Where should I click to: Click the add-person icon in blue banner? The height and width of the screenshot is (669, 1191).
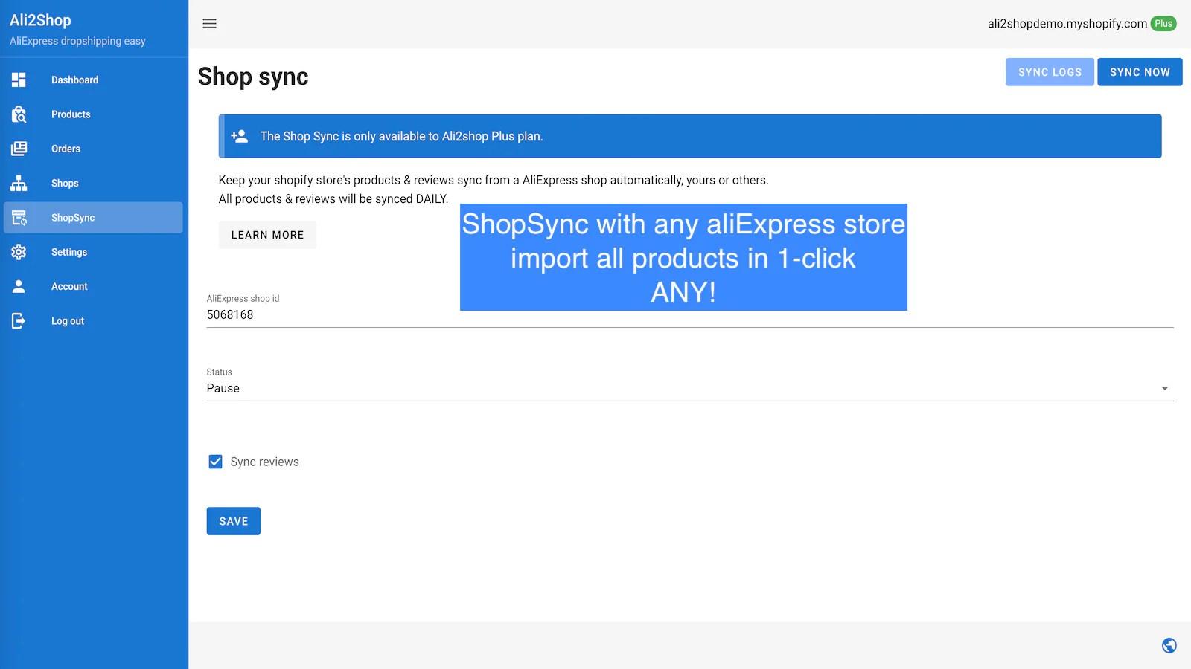[x=239, y=136]
